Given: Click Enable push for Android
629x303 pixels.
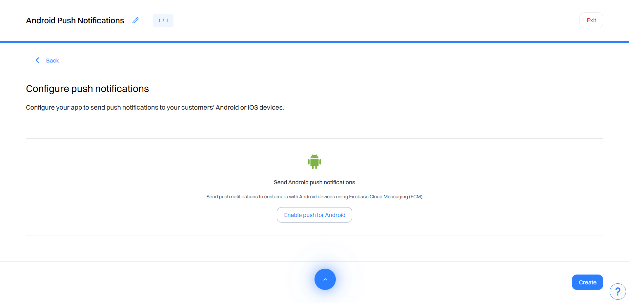Looking at the screenshot, I should tap(314, 215).
